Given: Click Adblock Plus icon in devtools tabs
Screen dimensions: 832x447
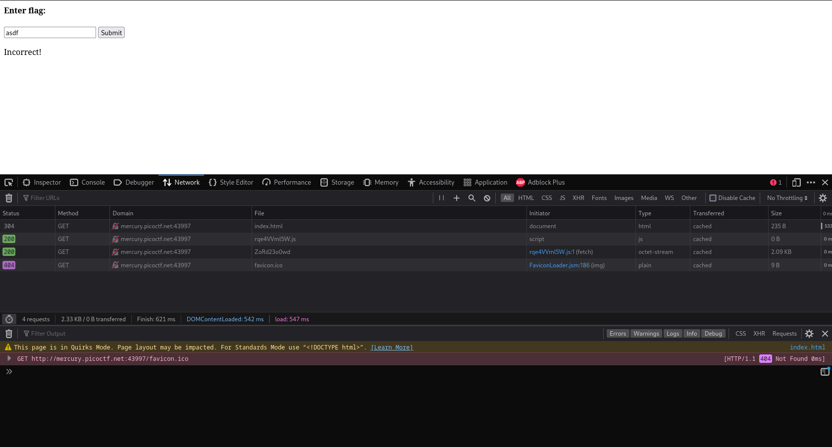Looking at the screenshot, I should click(x=520, y=182).
